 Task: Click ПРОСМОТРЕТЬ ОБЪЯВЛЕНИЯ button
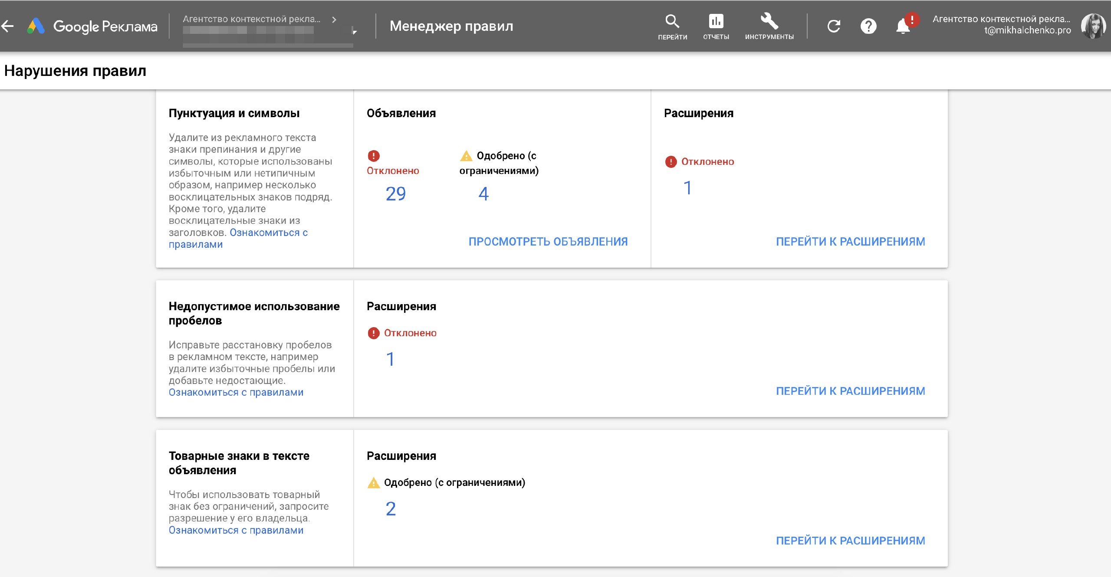548,242
